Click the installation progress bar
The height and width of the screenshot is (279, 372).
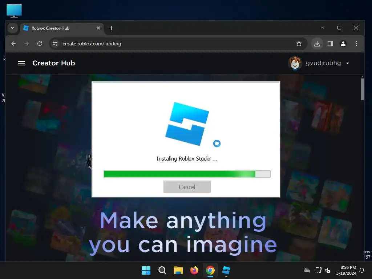pyautogui.click(x=187, y=174)
